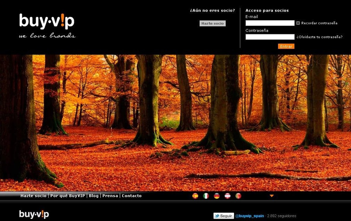Select the Italy flag icon
351x221 pixels.
pyautogui.click(x=206, y=196)
